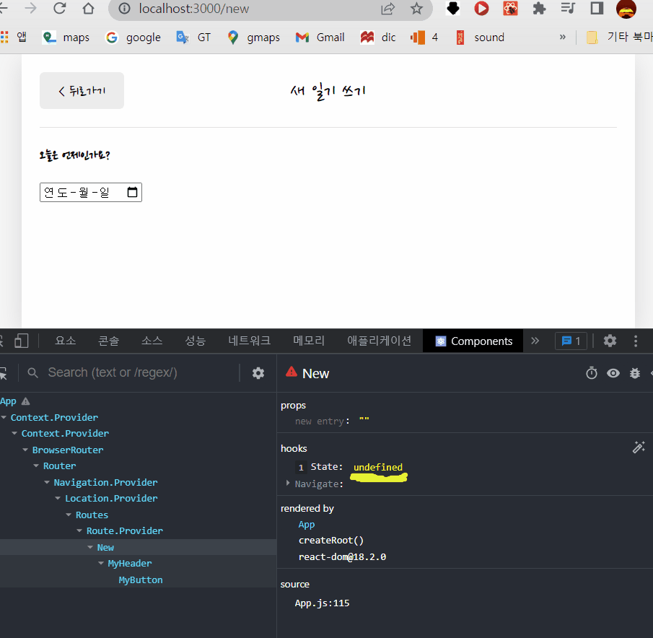Toggle the browser side panel icon
The image size is (653, 638).
tap(597, 8)
